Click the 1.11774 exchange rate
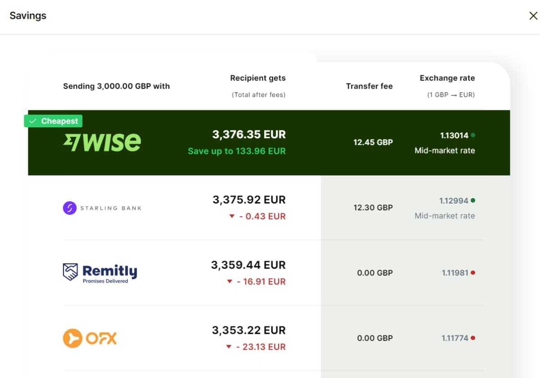The height and width of the screenshot is (378, 540). [x=455, y=338]
